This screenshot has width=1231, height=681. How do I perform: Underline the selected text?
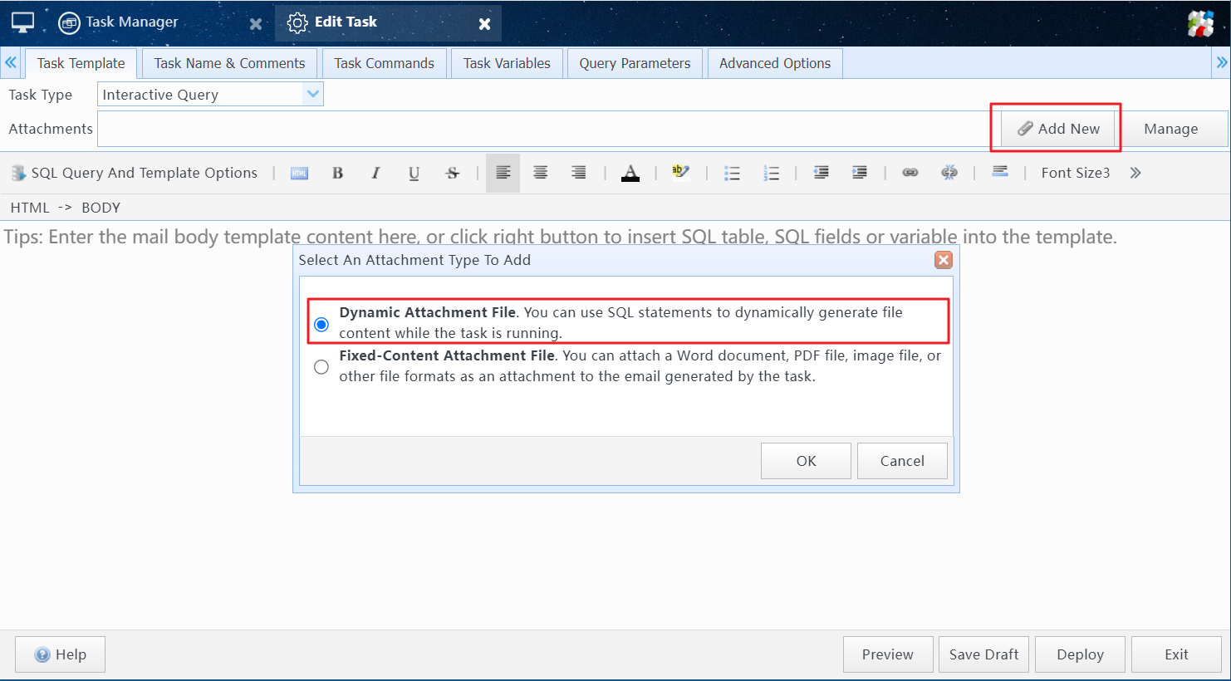point(414,173)
